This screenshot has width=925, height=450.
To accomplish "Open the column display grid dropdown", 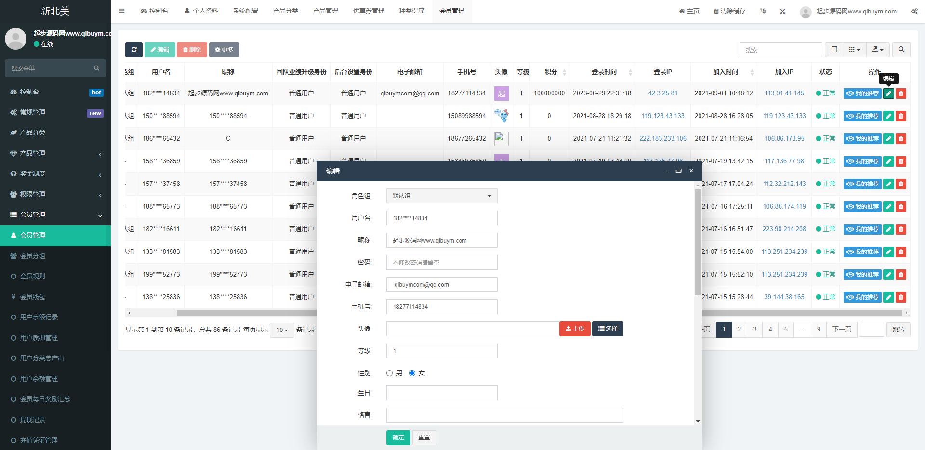I will pyautogui.click(x=854, y=50).
